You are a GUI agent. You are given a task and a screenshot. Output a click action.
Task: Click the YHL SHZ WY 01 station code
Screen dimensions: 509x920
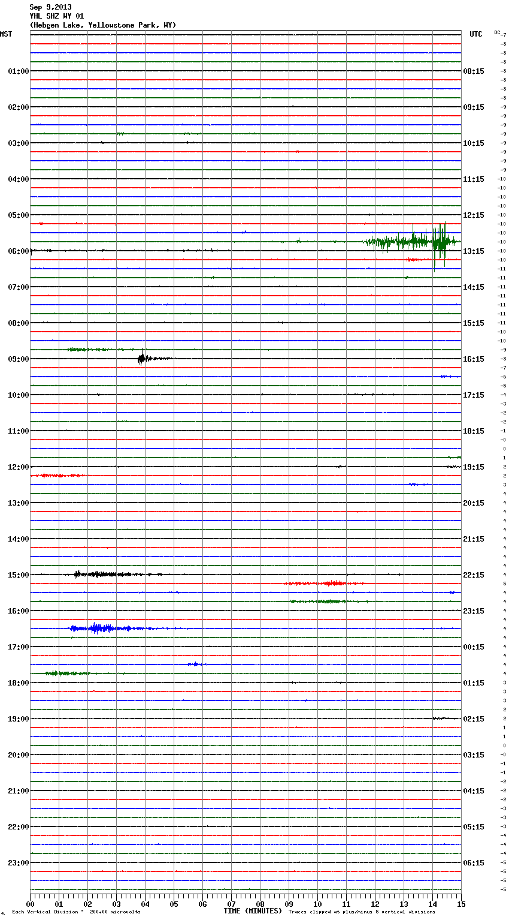pos(57,16)
